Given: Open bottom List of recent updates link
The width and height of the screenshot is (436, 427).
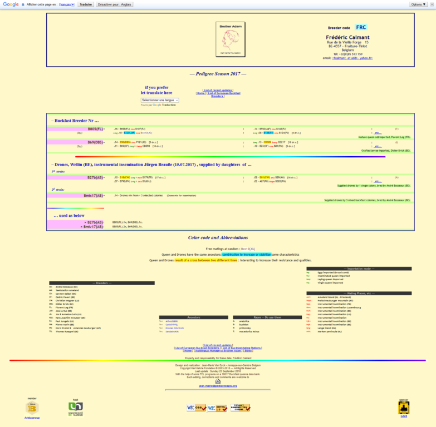Looking at the screenshot, I should click(x=218, y=345).
